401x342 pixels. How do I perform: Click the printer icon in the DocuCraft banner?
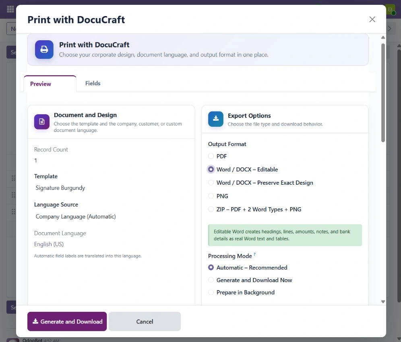coord(44,49)
